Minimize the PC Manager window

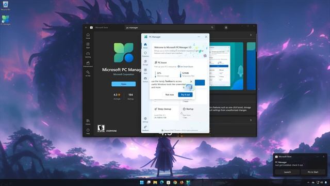tap(199, 37)
